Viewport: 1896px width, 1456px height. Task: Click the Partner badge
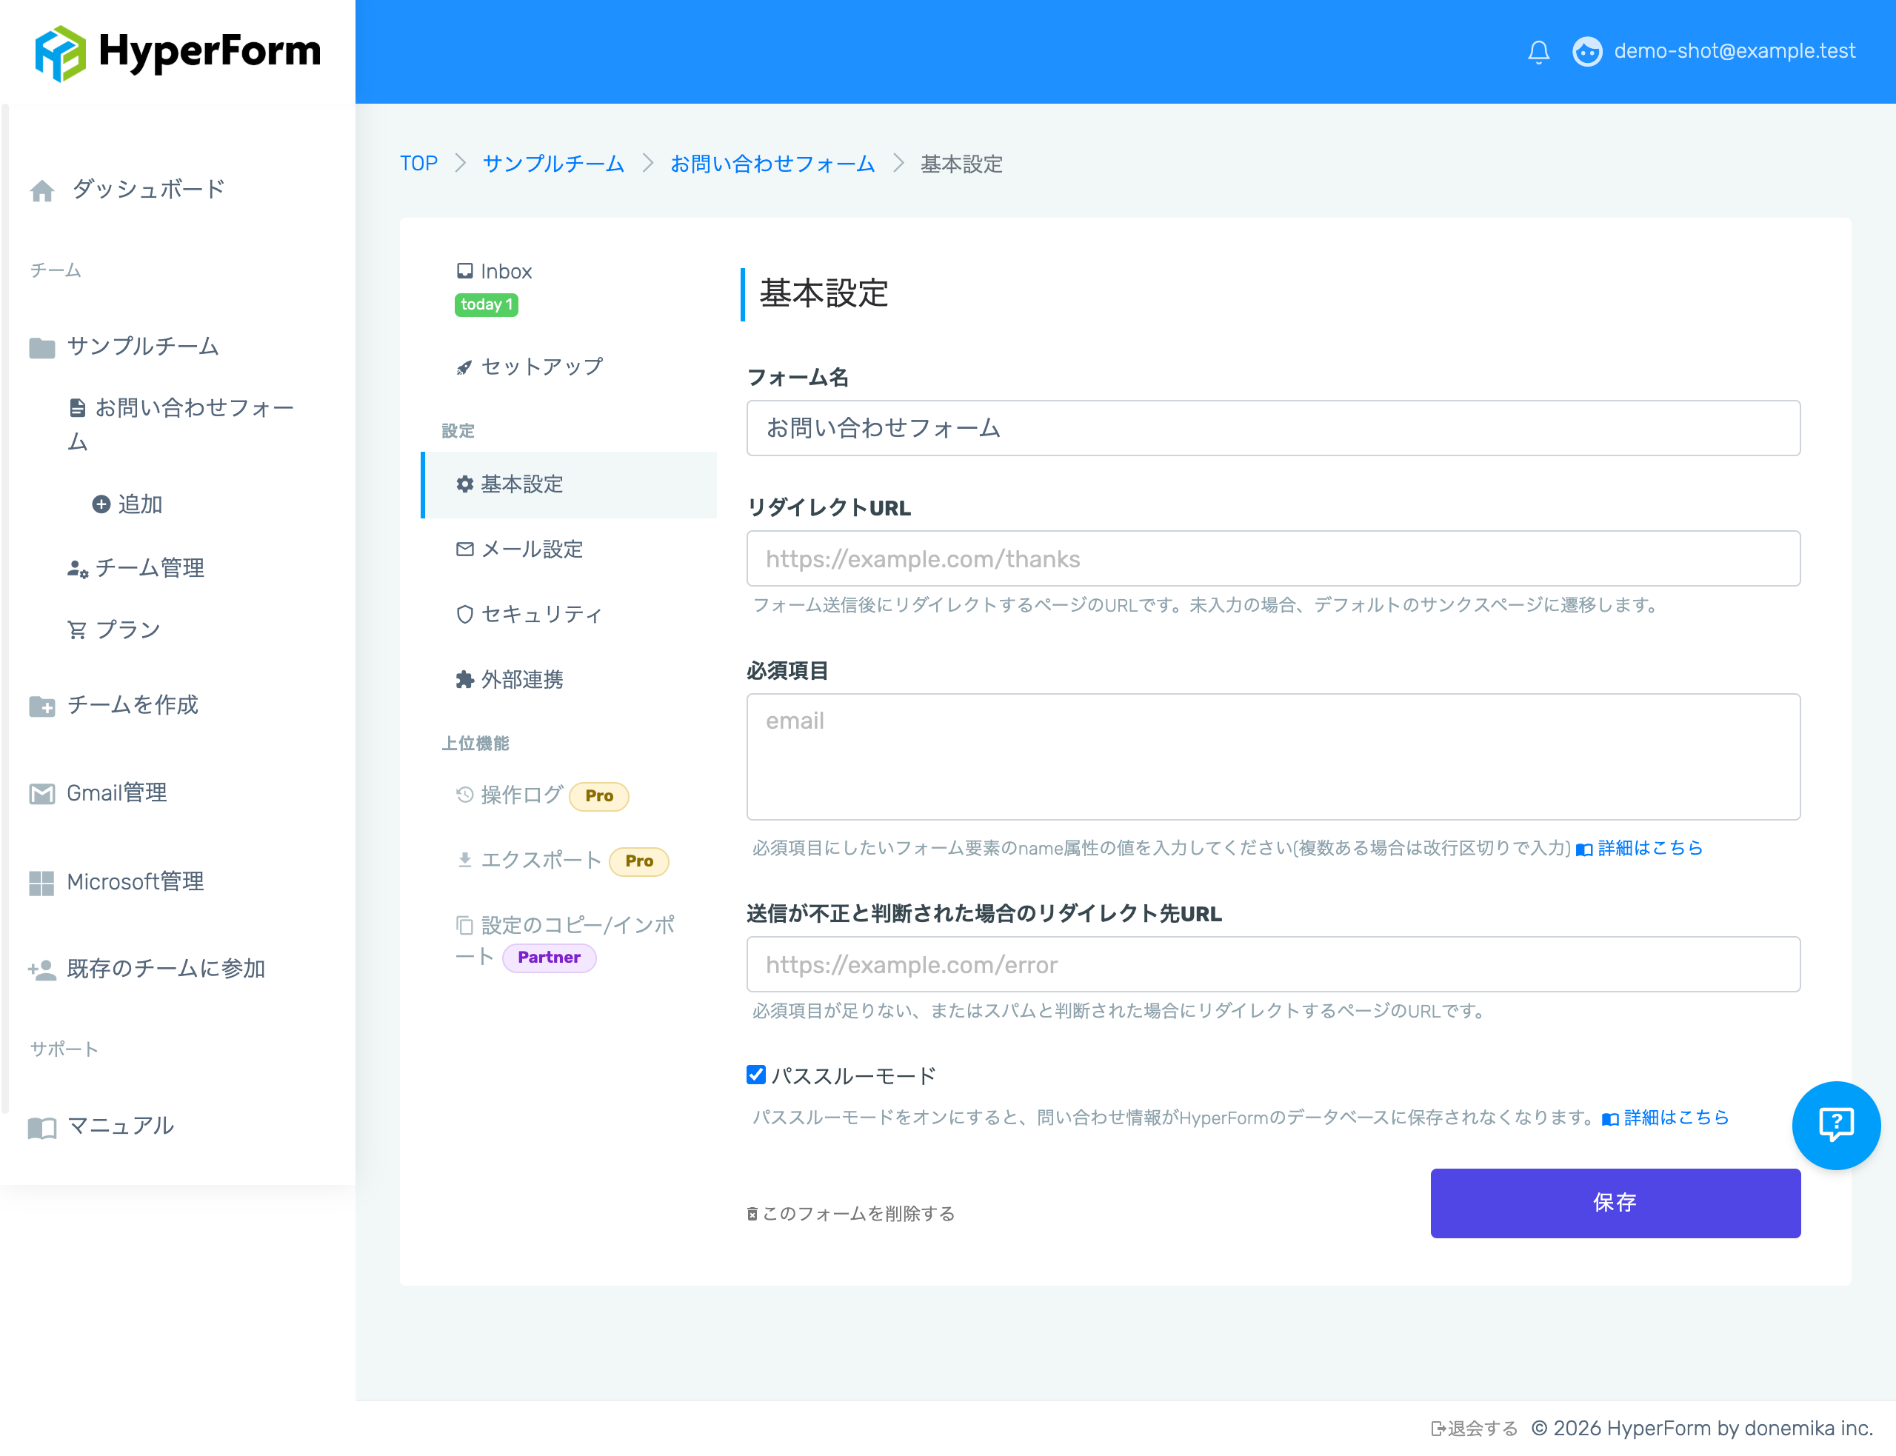point(550,958)
